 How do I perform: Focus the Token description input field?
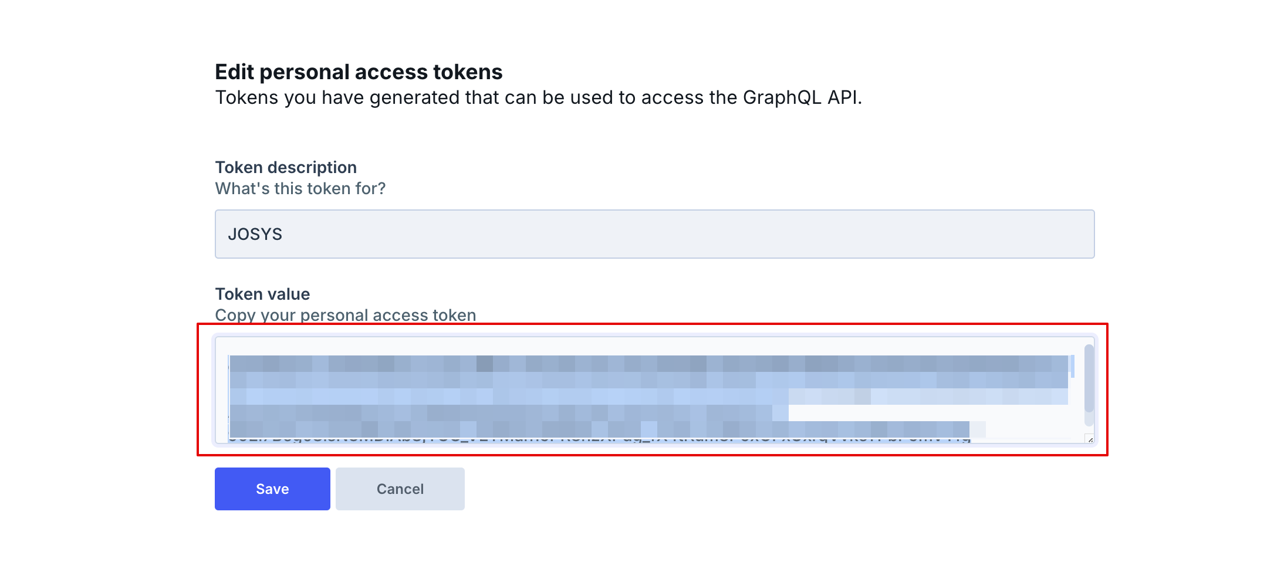(654, 234)
